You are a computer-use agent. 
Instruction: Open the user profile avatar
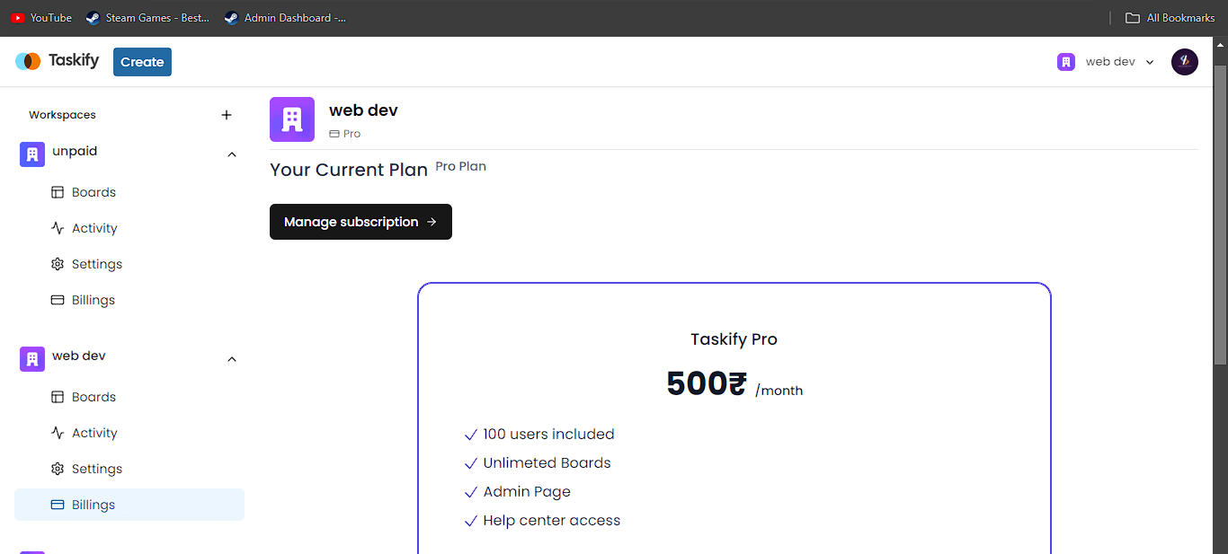(1185, 62)
